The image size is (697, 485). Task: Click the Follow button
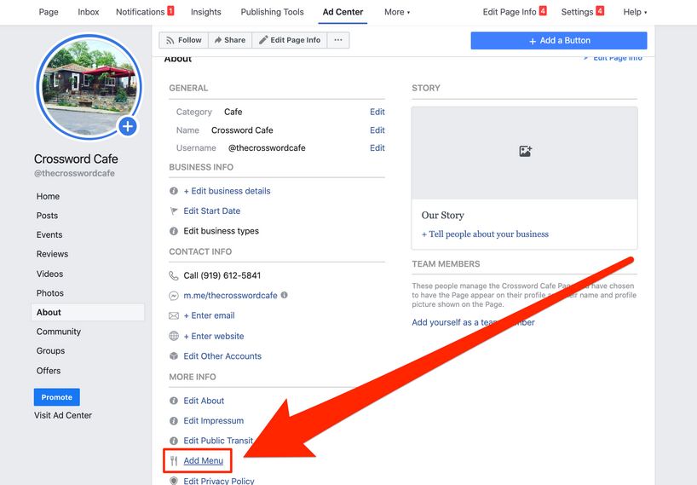pyautogui.click(x=183, y=40)
